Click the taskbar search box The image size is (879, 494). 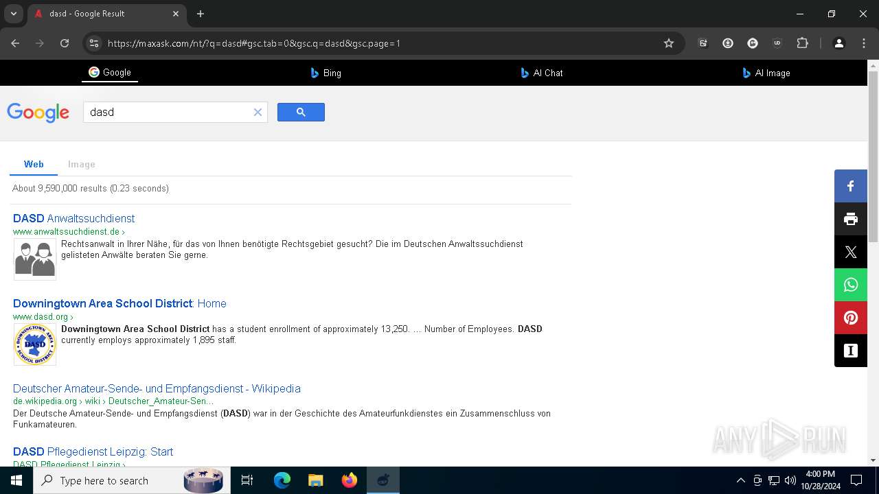pos(130,480)
